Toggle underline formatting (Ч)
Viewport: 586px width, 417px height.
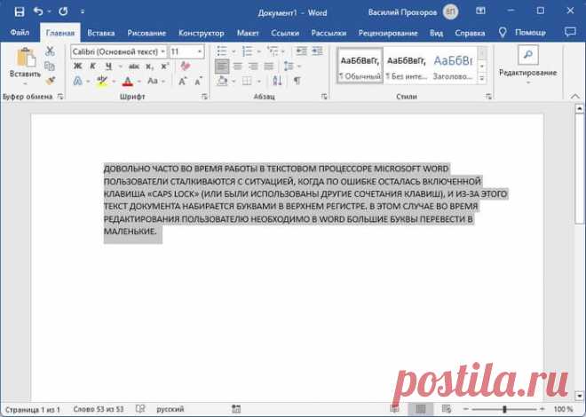108,66
